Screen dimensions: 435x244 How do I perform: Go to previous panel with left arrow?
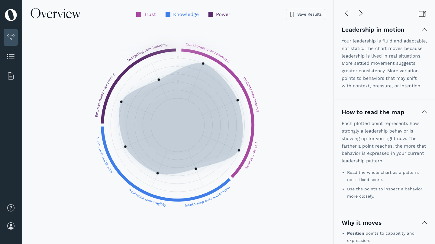[346, 13]
